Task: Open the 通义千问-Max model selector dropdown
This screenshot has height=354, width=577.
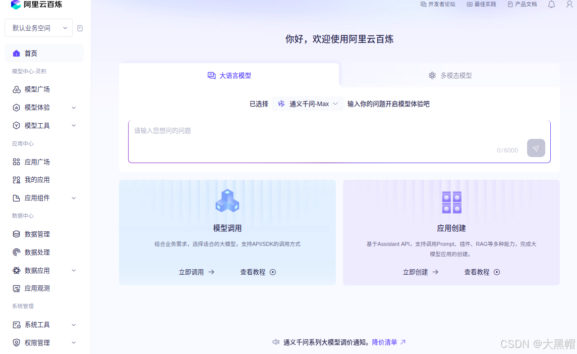Action: click(308, 104)
